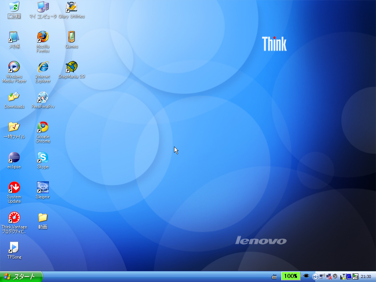This screenshot has width=376, height=282.
Task: Select the Games desktop icon
Action: (72, 40)
